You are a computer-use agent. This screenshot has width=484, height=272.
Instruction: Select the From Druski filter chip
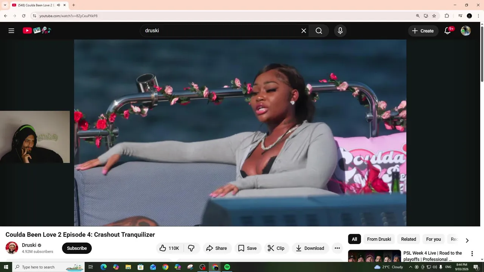coord(379,239)
